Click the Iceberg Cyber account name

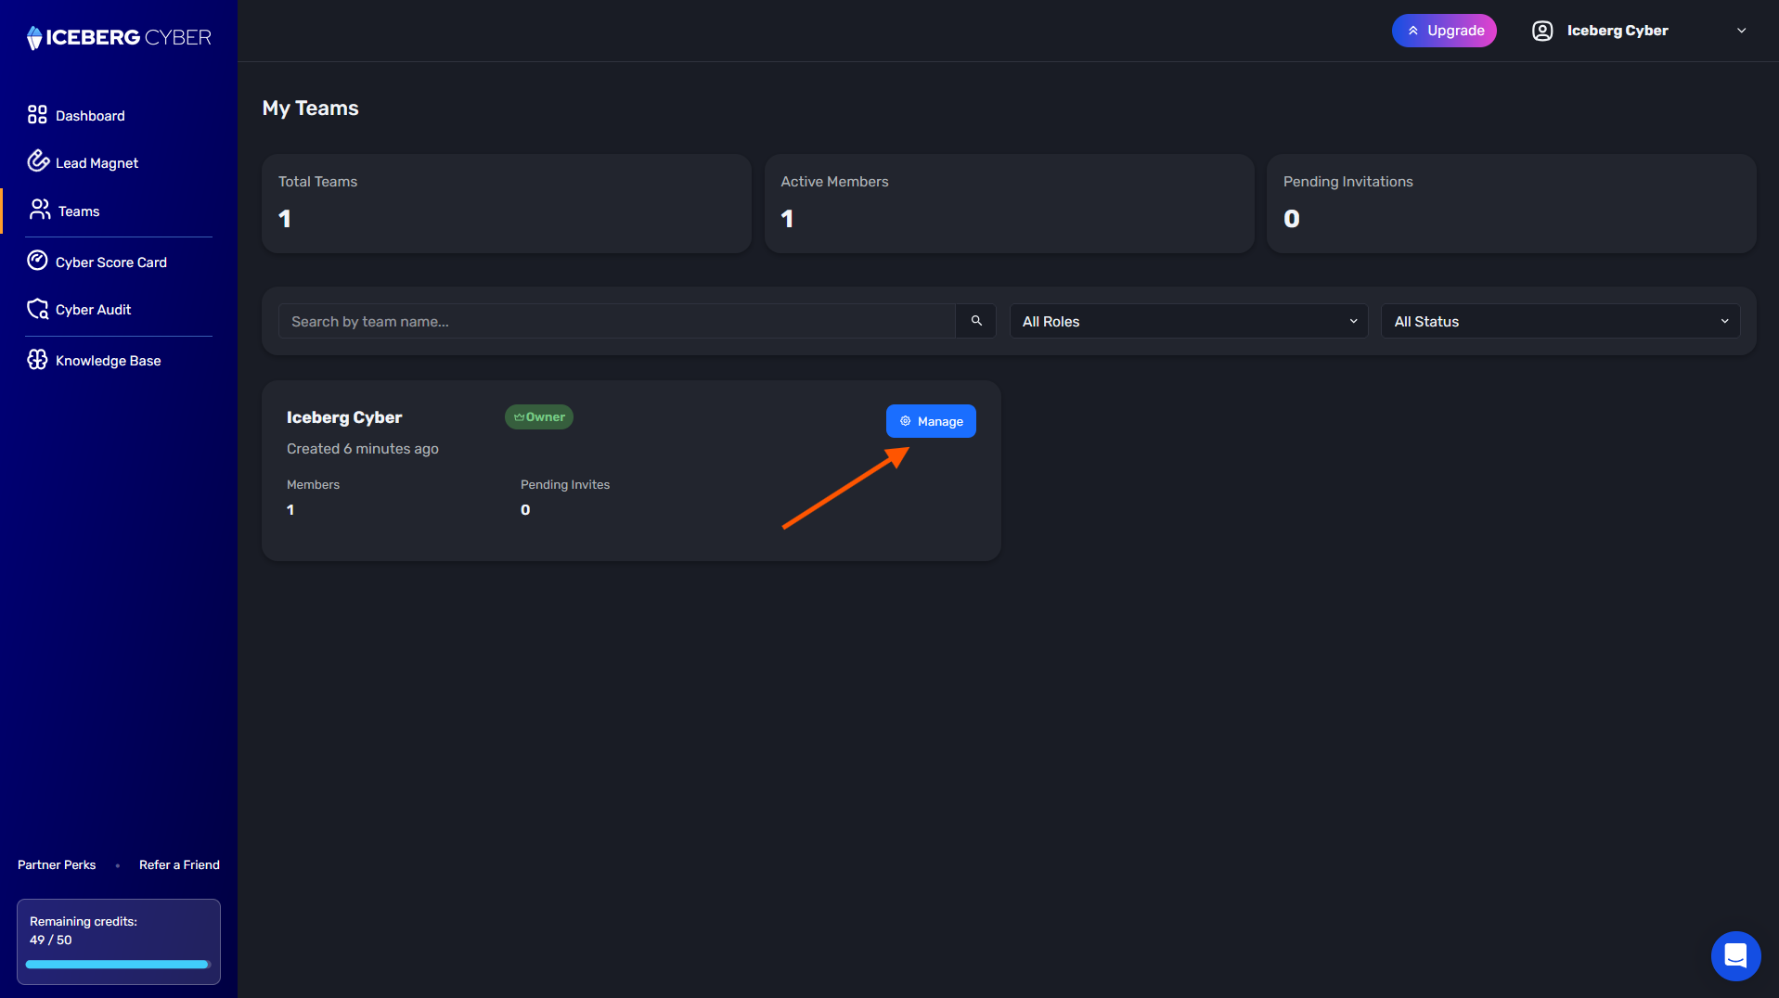pos(1618,31)
